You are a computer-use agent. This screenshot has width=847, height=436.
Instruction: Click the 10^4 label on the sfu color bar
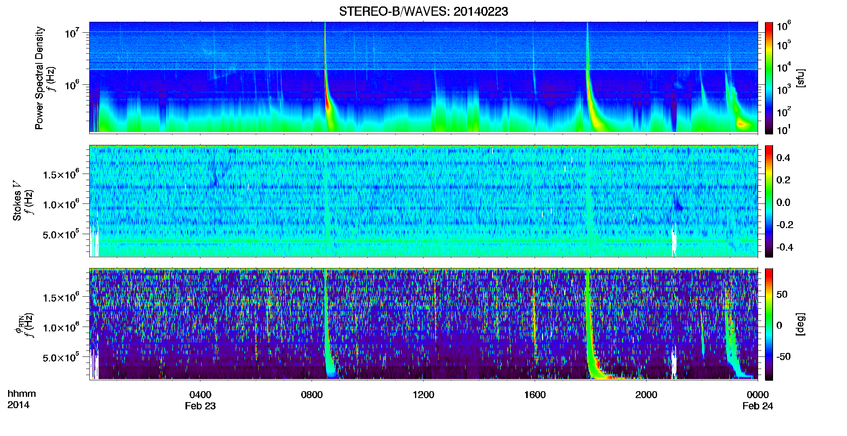pyautogui.click(x=783, y=67)
